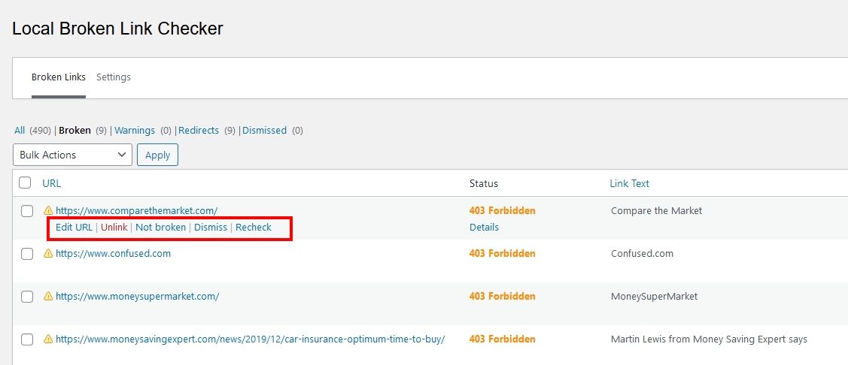This screenshot has height=365, width=848.
Task: Switch to the Broken Links tab
Action: point(59,77)
